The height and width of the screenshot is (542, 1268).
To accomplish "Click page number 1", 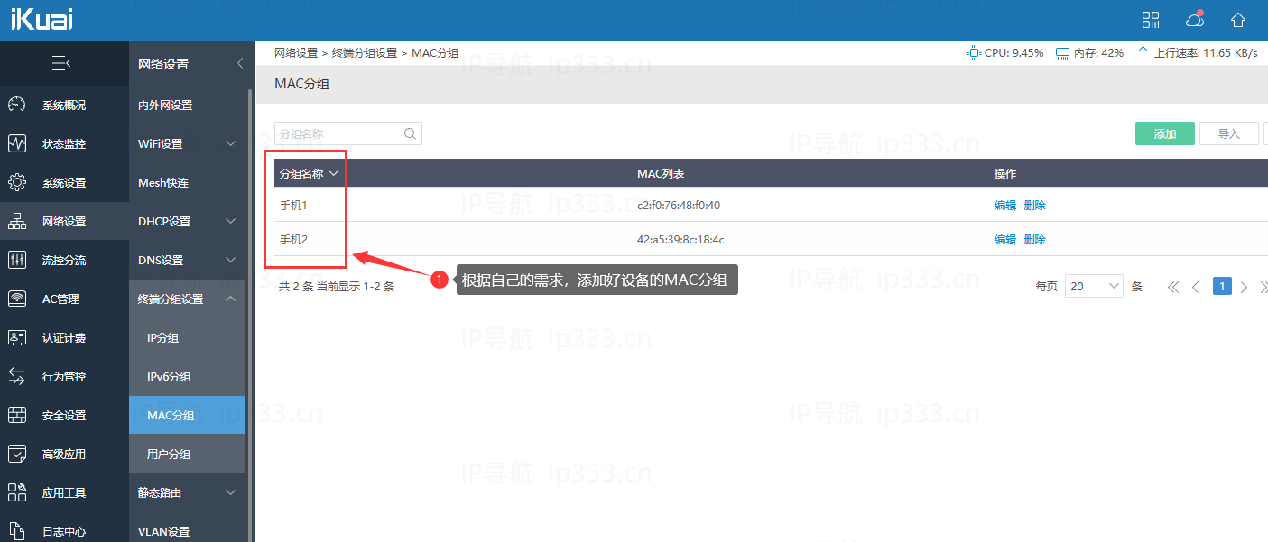I will click(x=1222, y=286).
